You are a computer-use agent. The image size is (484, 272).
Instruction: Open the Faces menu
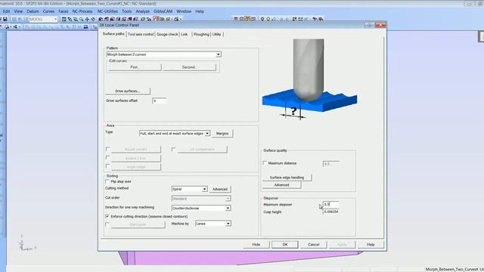click(x=64, y=11)
